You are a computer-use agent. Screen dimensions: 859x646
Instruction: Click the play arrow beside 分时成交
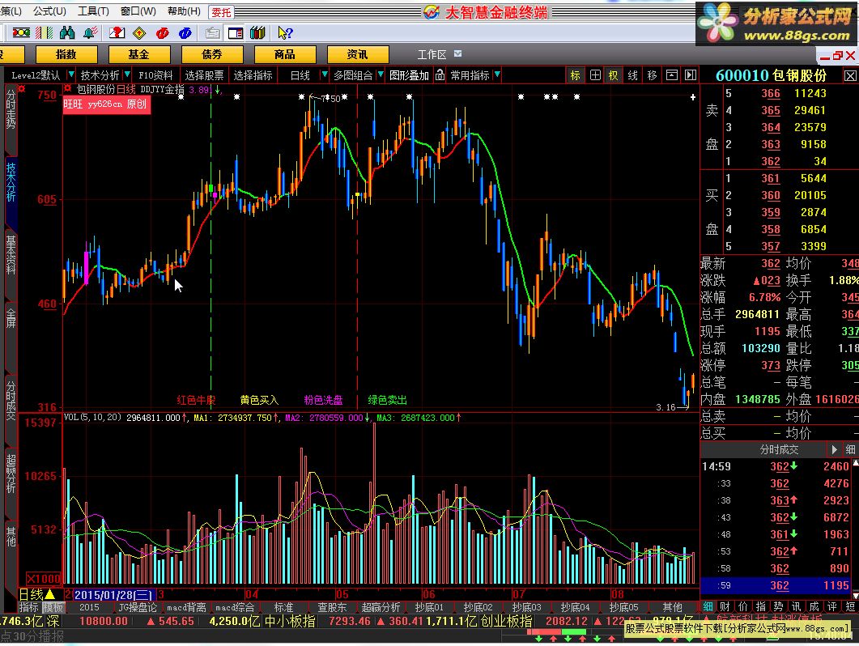click(834, 449)
